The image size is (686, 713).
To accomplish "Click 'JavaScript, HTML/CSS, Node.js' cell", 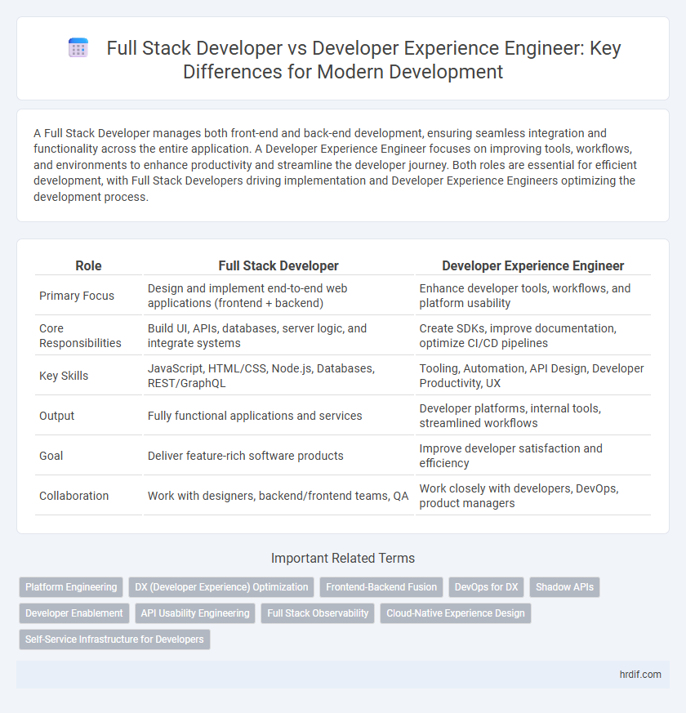I will pos(278,376).
